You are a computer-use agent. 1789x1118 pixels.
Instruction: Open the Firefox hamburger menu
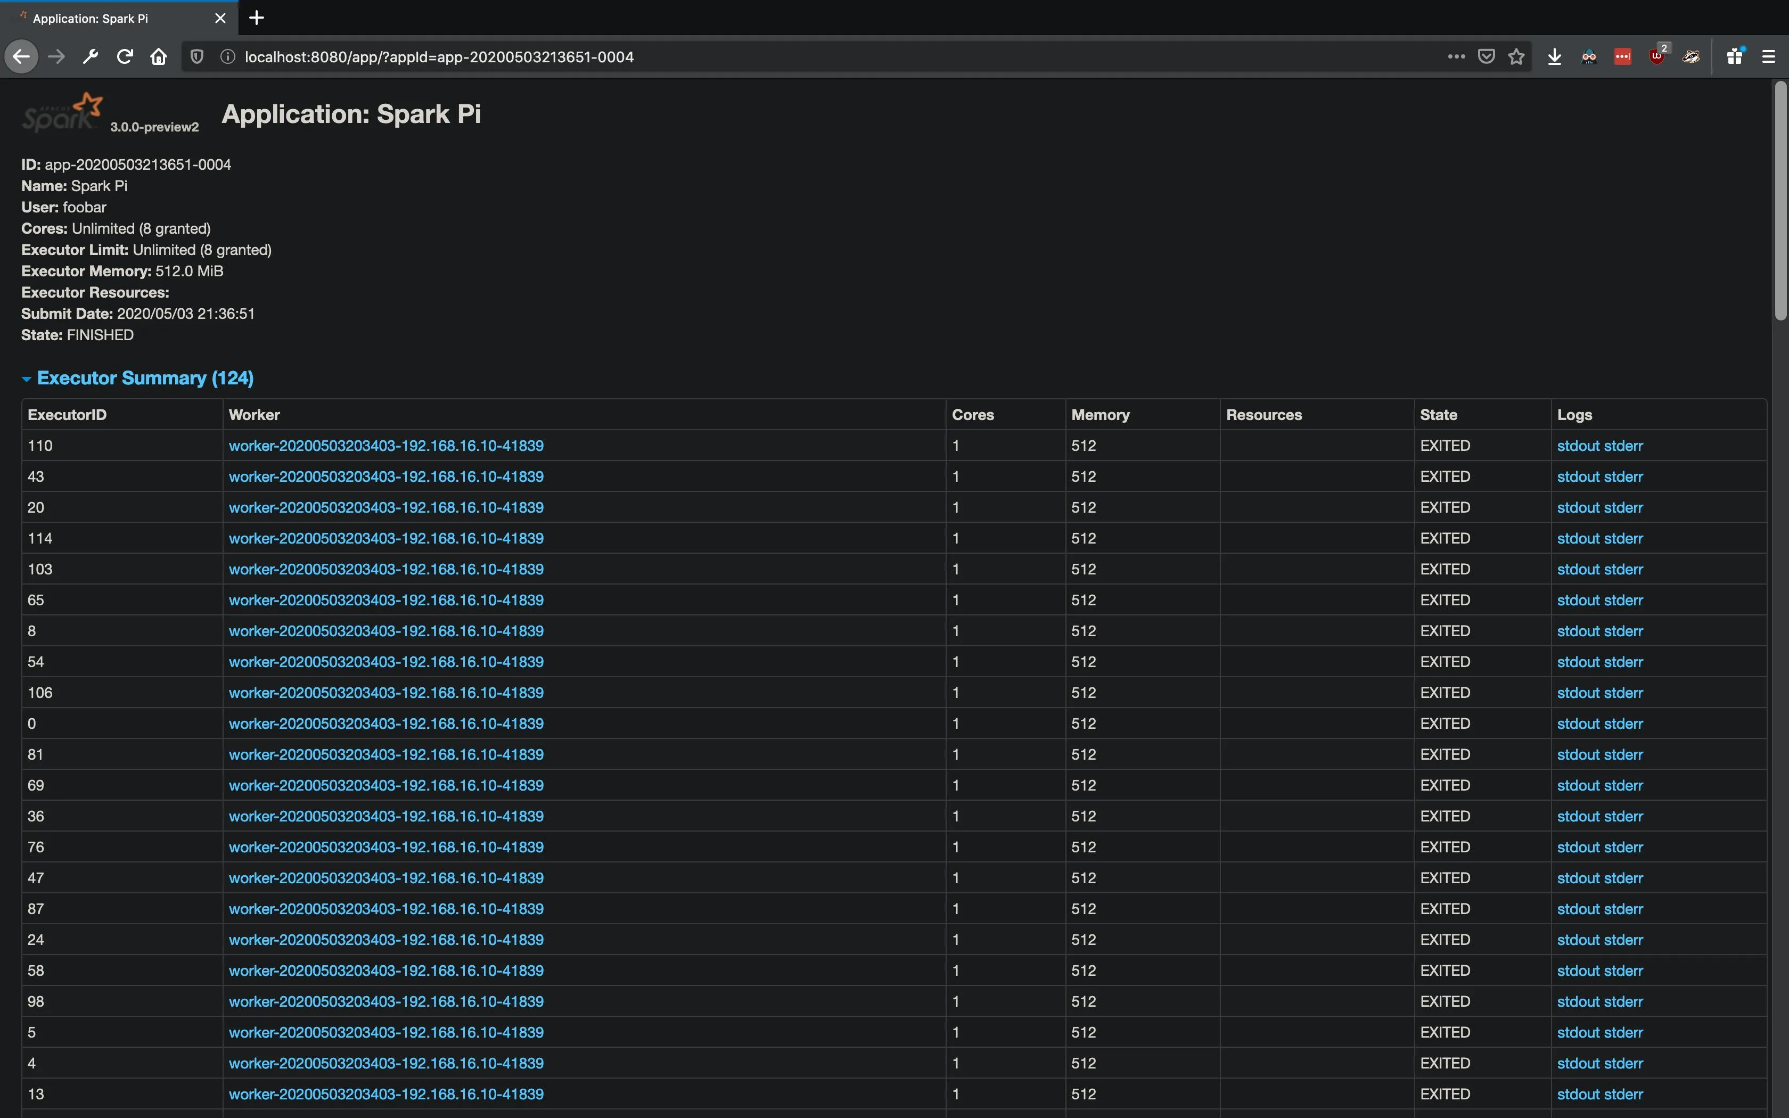[x=1768, y=57]
